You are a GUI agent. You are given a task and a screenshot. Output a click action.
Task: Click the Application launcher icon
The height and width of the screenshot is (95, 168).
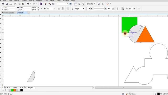107,4
